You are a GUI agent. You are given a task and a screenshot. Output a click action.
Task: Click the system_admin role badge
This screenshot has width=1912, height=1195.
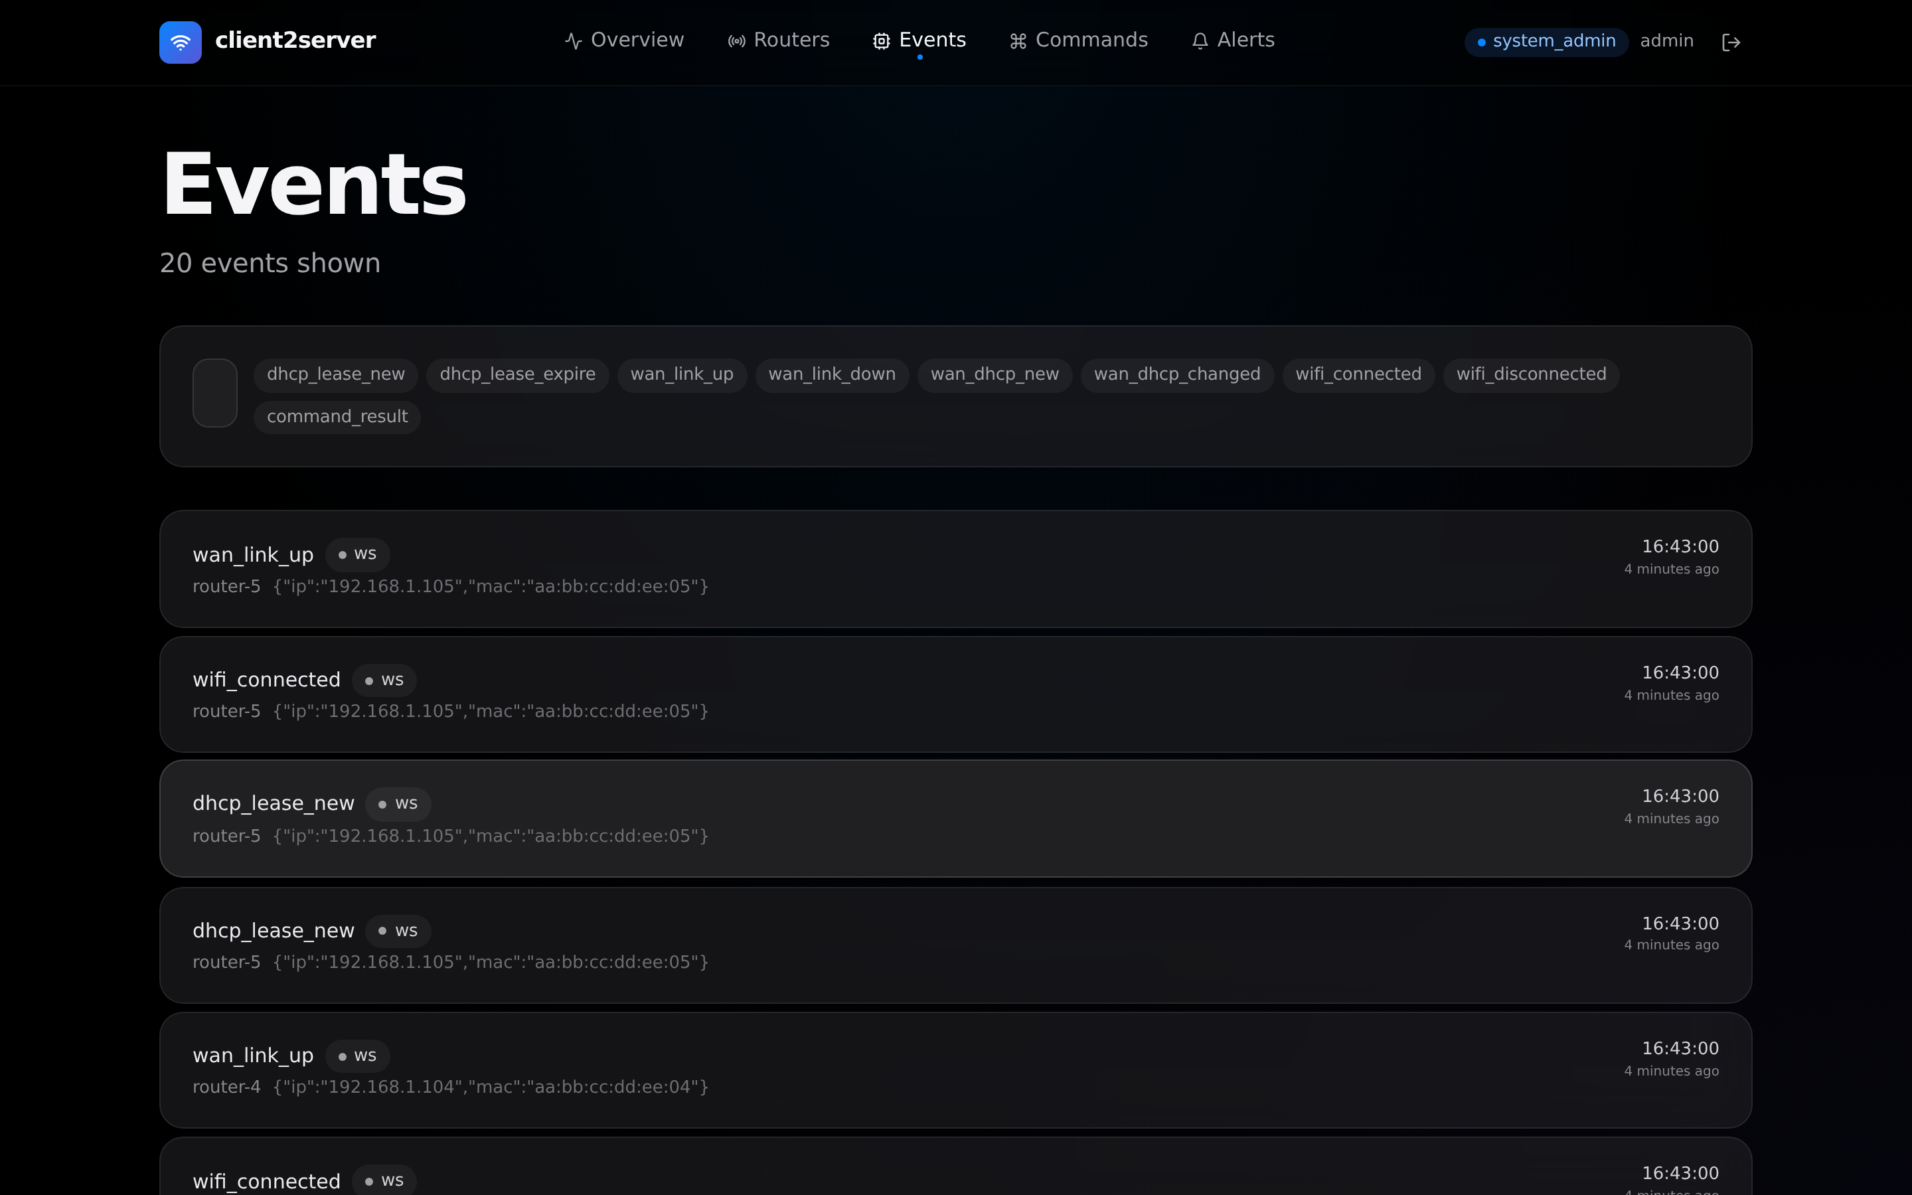coord(1546,41)
